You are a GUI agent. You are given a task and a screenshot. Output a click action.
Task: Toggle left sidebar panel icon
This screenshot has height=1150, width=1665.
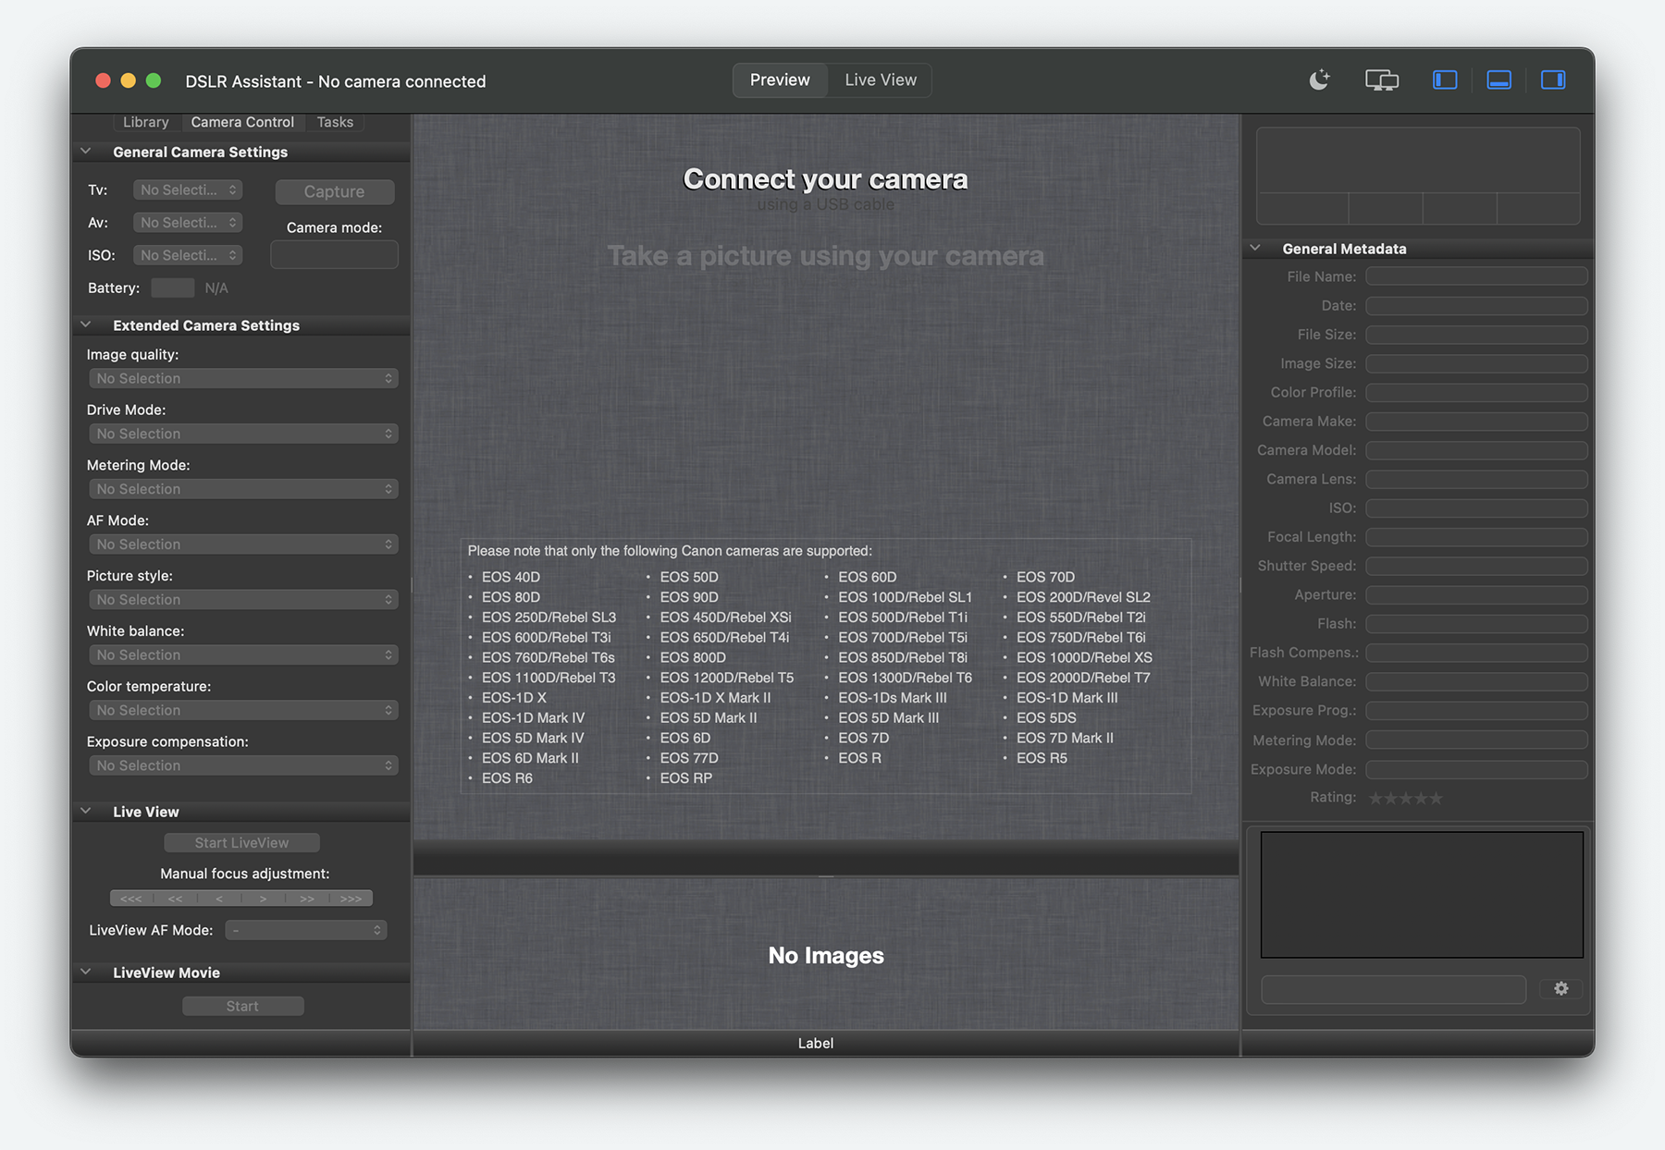pos(1445,80)
